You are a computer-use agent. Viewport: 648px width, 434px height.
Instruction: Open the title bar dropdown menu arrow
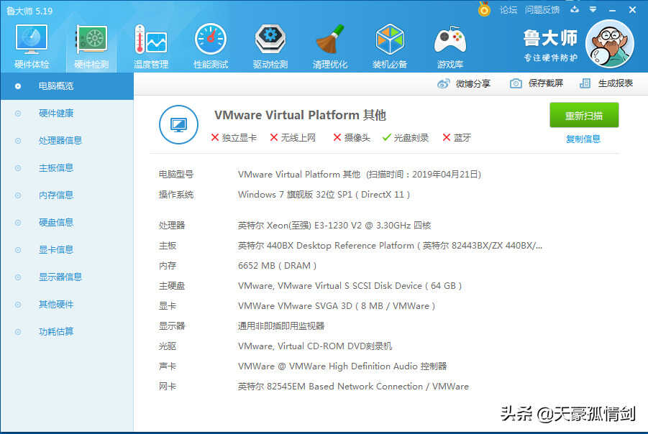[593, 9]
